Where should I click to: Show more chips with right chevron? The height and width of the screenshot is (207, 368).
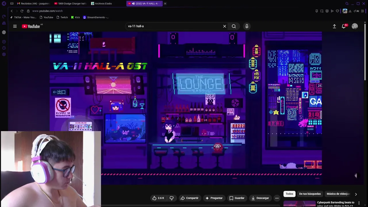[x=356, y=194]
